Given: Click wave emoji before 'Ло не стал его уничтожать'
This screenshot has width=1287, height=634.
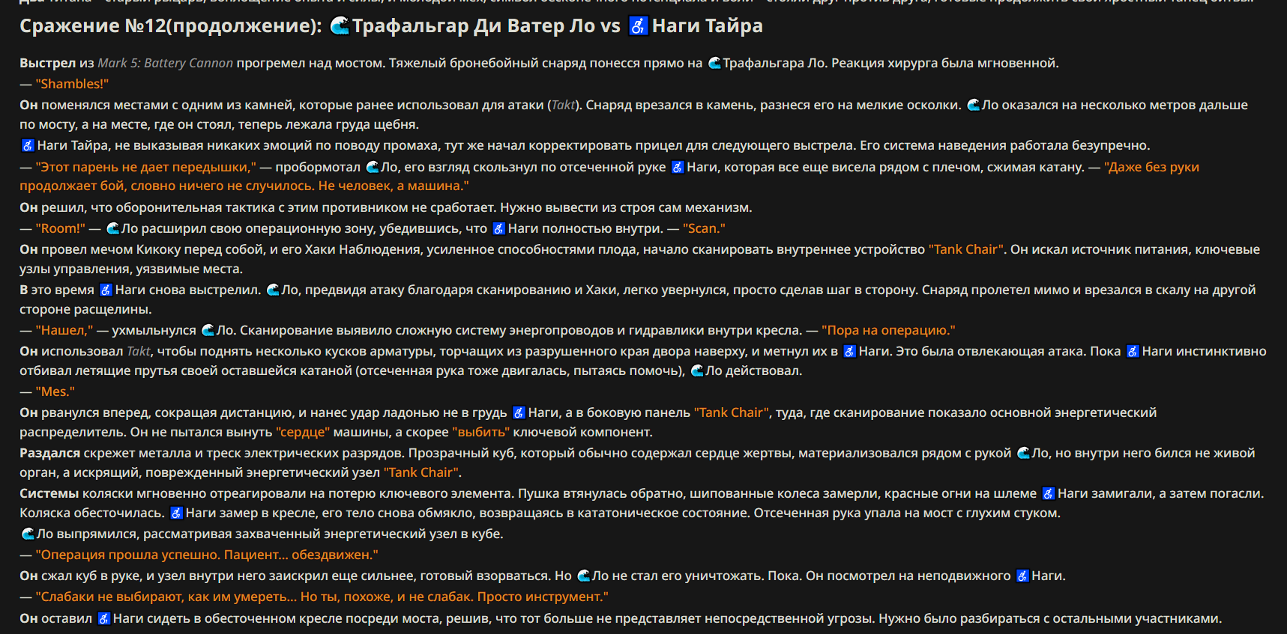Looking at the screenshot, I should pos(583,576).
